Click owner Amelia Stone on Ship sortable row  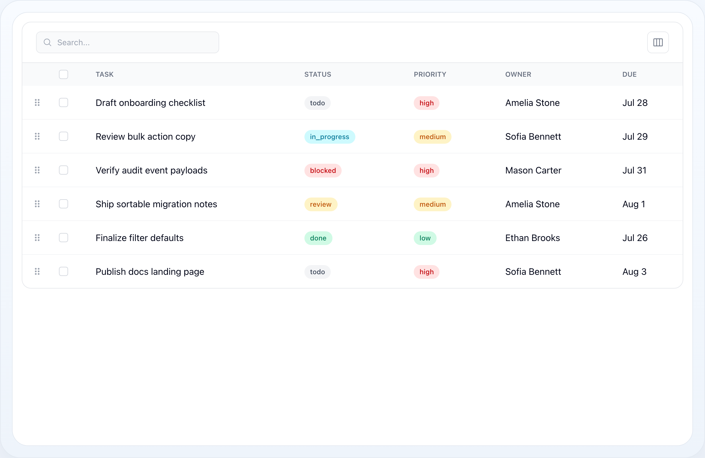tap(532, 204)
